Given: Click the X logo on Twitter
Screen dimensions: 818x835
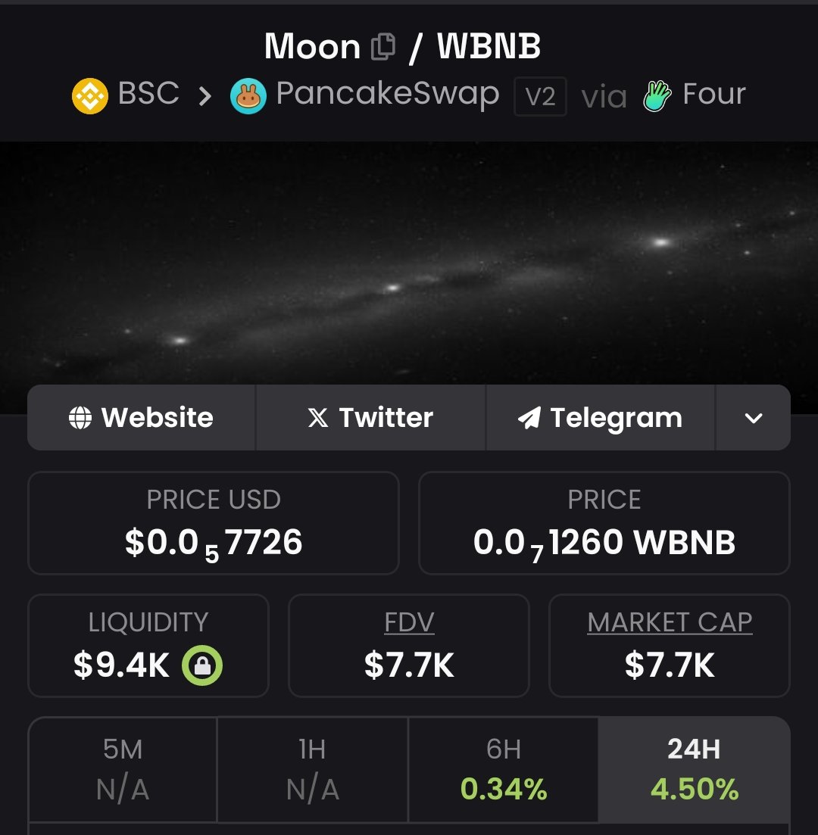Looking at the screenshot, I should click(318, 418).
